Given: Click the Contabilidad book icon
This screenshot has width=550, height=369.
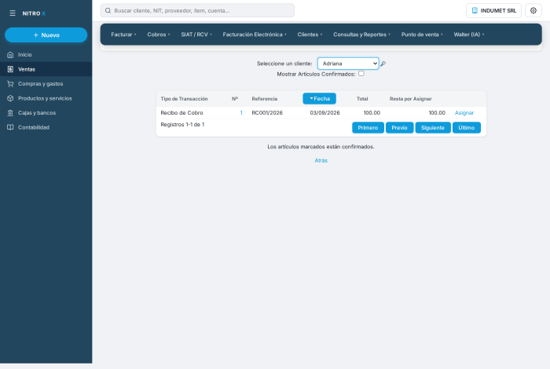Looking at the screenshot, I should coord(10,127).
